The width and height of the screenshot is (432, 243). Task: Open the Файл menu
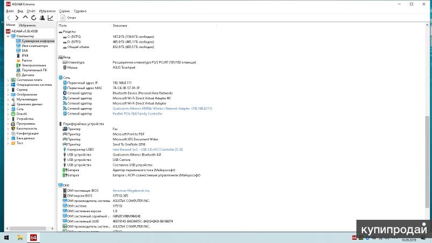10,11
